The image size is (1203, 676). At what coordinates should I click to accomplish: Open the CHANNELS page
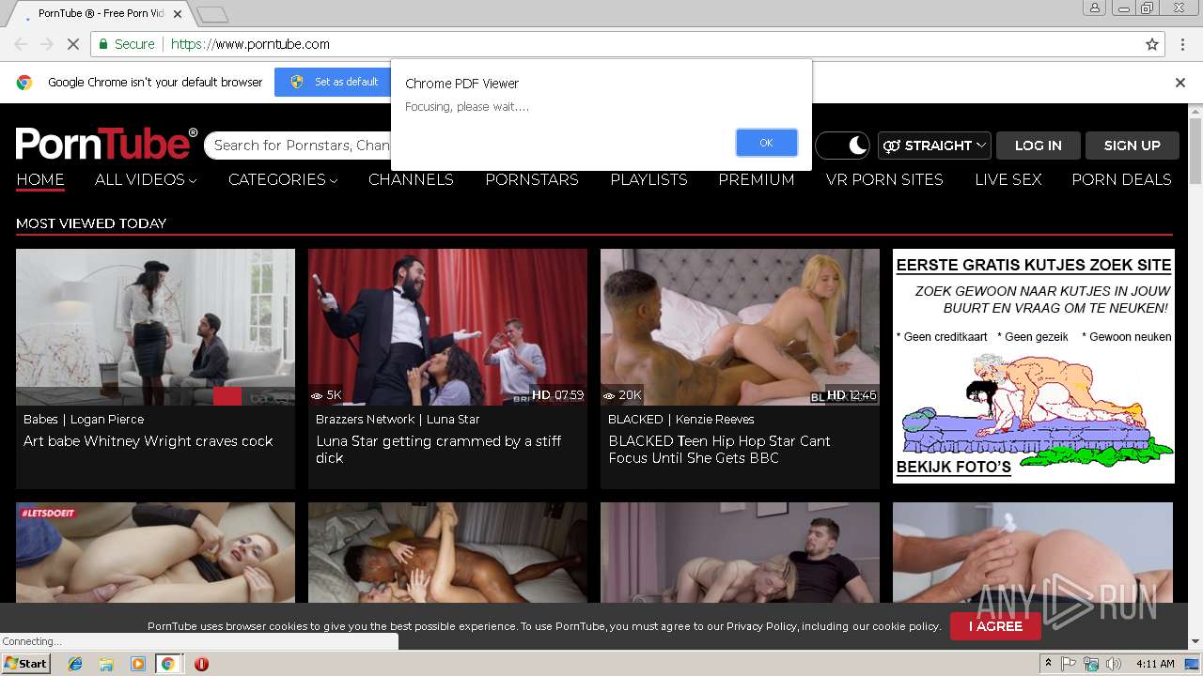pos(411,179)
